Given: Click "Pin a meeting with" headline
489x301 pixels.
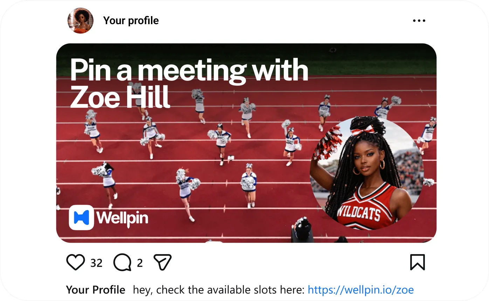Looking at the screenshot, I should [189, 71].
